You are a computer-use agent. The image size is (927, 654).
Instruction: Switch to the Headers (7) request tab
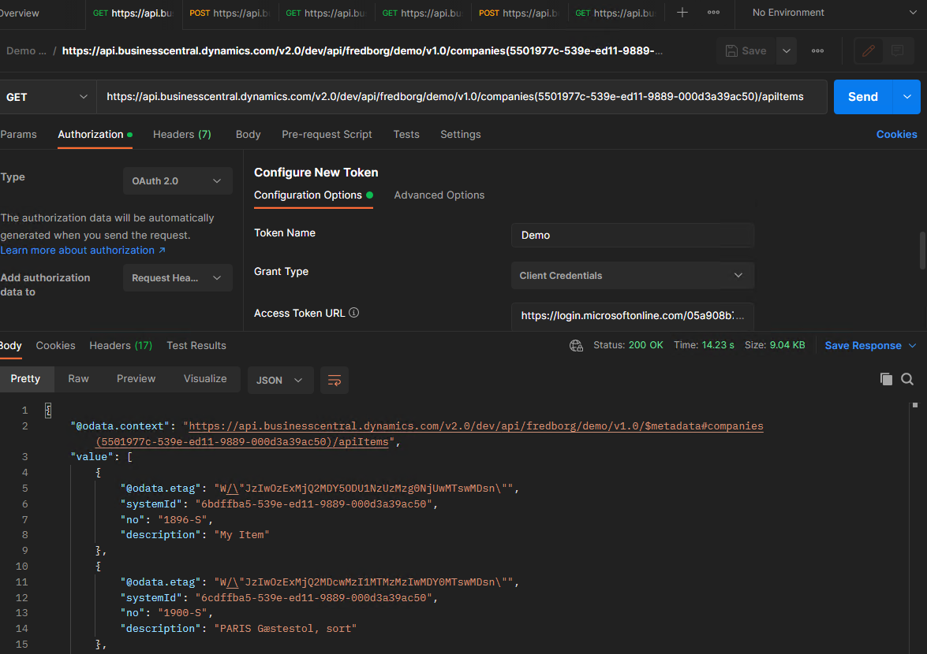point(182,134)
